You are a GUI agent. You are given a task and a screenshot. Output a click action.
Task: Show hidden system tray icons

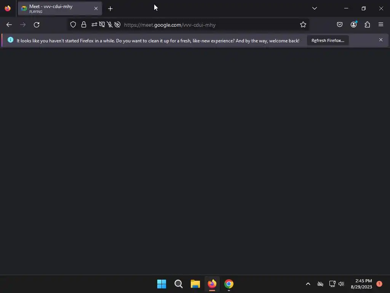pyautogui.click(x=308, y=284)
